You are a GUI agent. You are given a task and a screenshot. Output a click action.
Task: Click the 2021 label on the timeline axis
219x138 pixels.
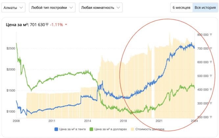coord(159,121)
